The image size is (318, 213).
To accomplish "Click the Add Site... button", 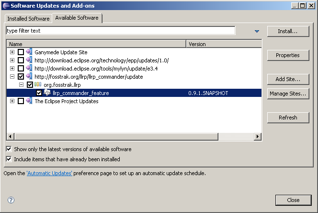I will pyautogui.click(x=288, y=79).
